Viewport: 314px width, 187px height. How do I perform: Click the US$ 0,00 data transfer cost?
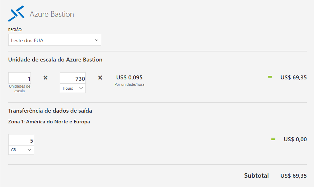click(x=295, y=139)
